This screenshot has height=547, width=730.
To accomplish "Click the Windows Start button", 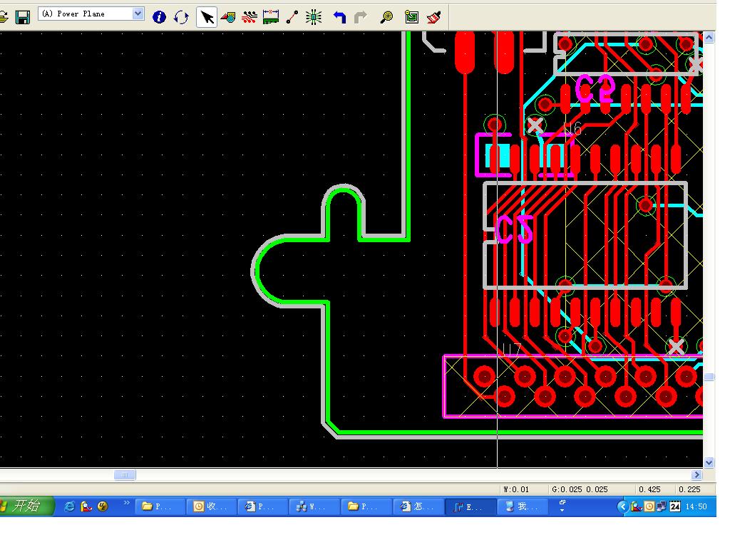I will tap(27, 506).
